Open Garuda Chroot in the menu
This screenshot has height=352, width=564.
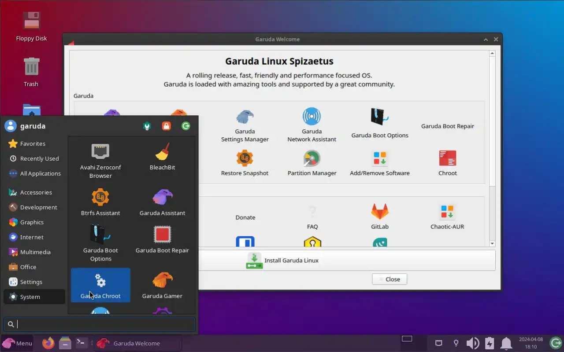tap(100, 285)
